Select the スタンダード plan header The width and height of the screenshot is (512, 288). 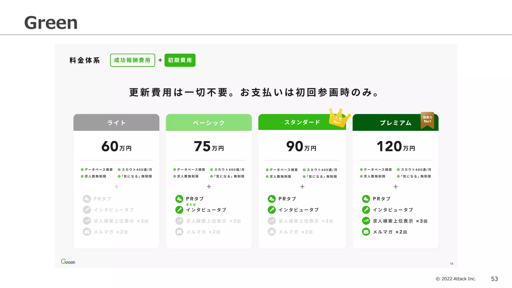(302, 122)
